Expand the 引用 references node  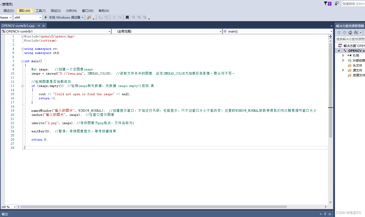coord(343,55)
